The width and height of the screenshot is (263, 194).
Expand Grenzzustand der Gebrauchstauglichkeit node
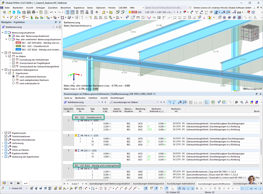pos(10,67)
